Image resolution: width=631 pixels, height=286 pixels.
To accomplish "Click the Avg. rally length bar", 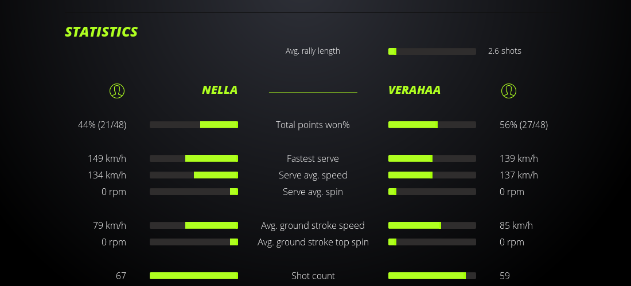I will pos(432,51).
